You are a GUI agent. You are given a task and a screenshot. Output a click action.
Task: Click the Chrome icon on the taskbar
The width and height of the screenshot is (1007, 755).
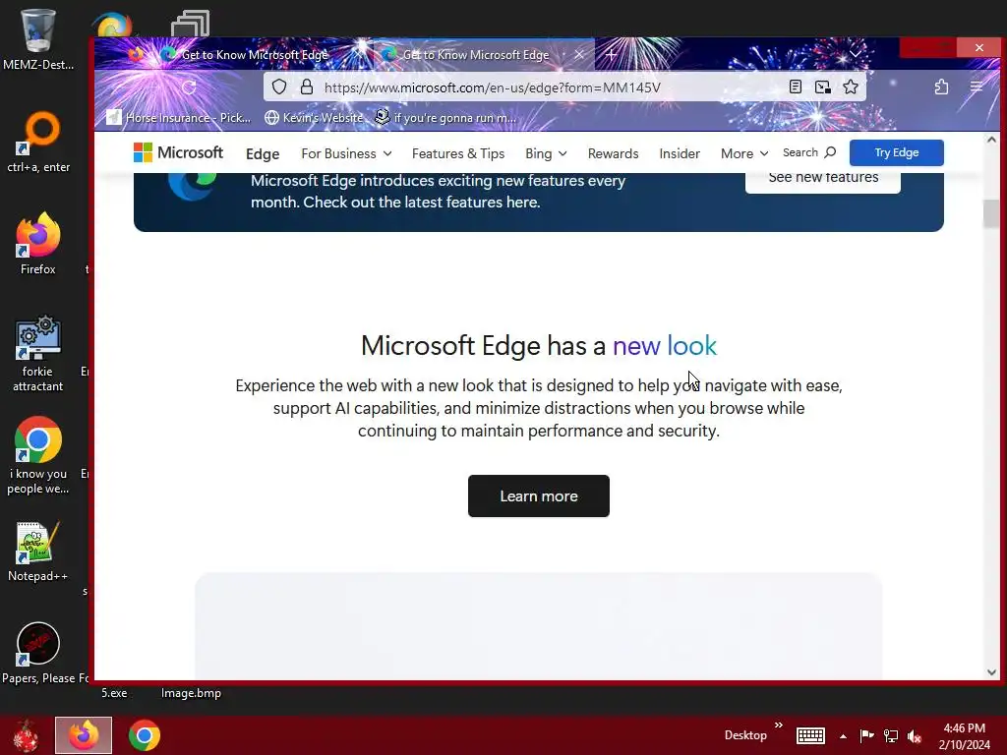click(x=144, y=735)
